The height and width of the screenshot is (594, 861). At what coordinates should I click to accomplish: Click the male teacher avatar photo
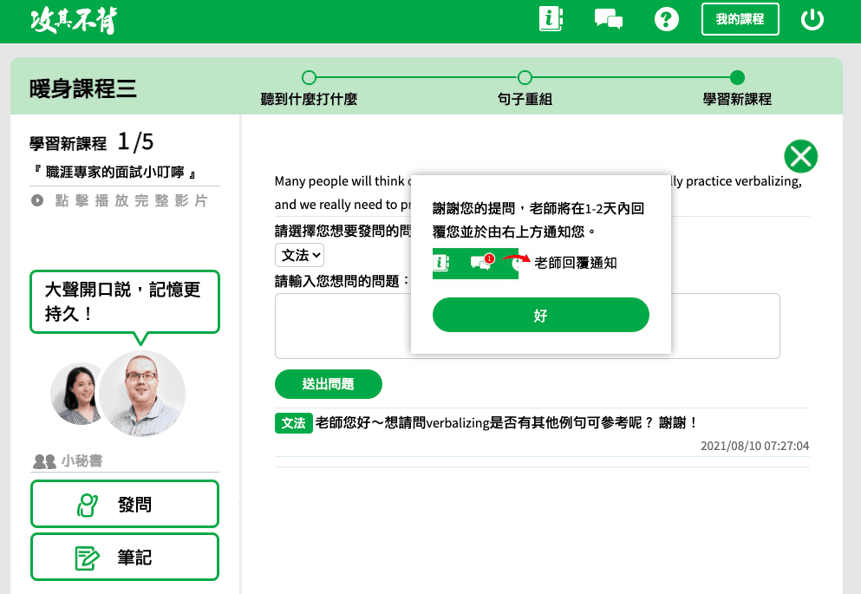[x=141, y=393]
